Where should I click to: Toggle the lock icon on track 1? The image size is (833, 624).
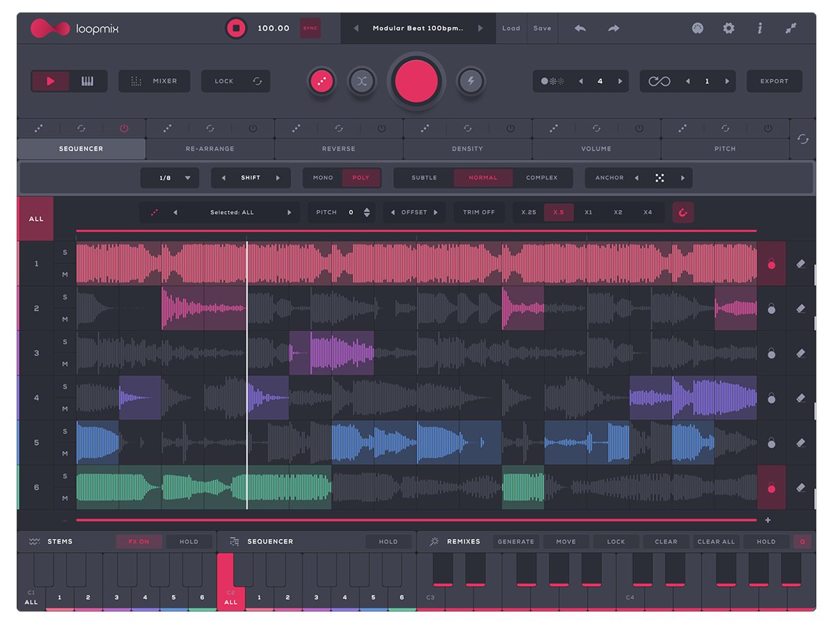pos(771,264)
